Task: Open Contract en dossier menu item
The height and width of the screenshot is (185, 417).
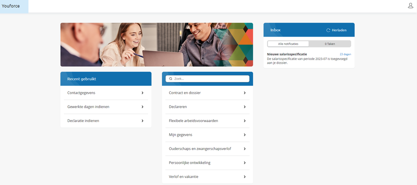Action: click(x=207, y=93)
